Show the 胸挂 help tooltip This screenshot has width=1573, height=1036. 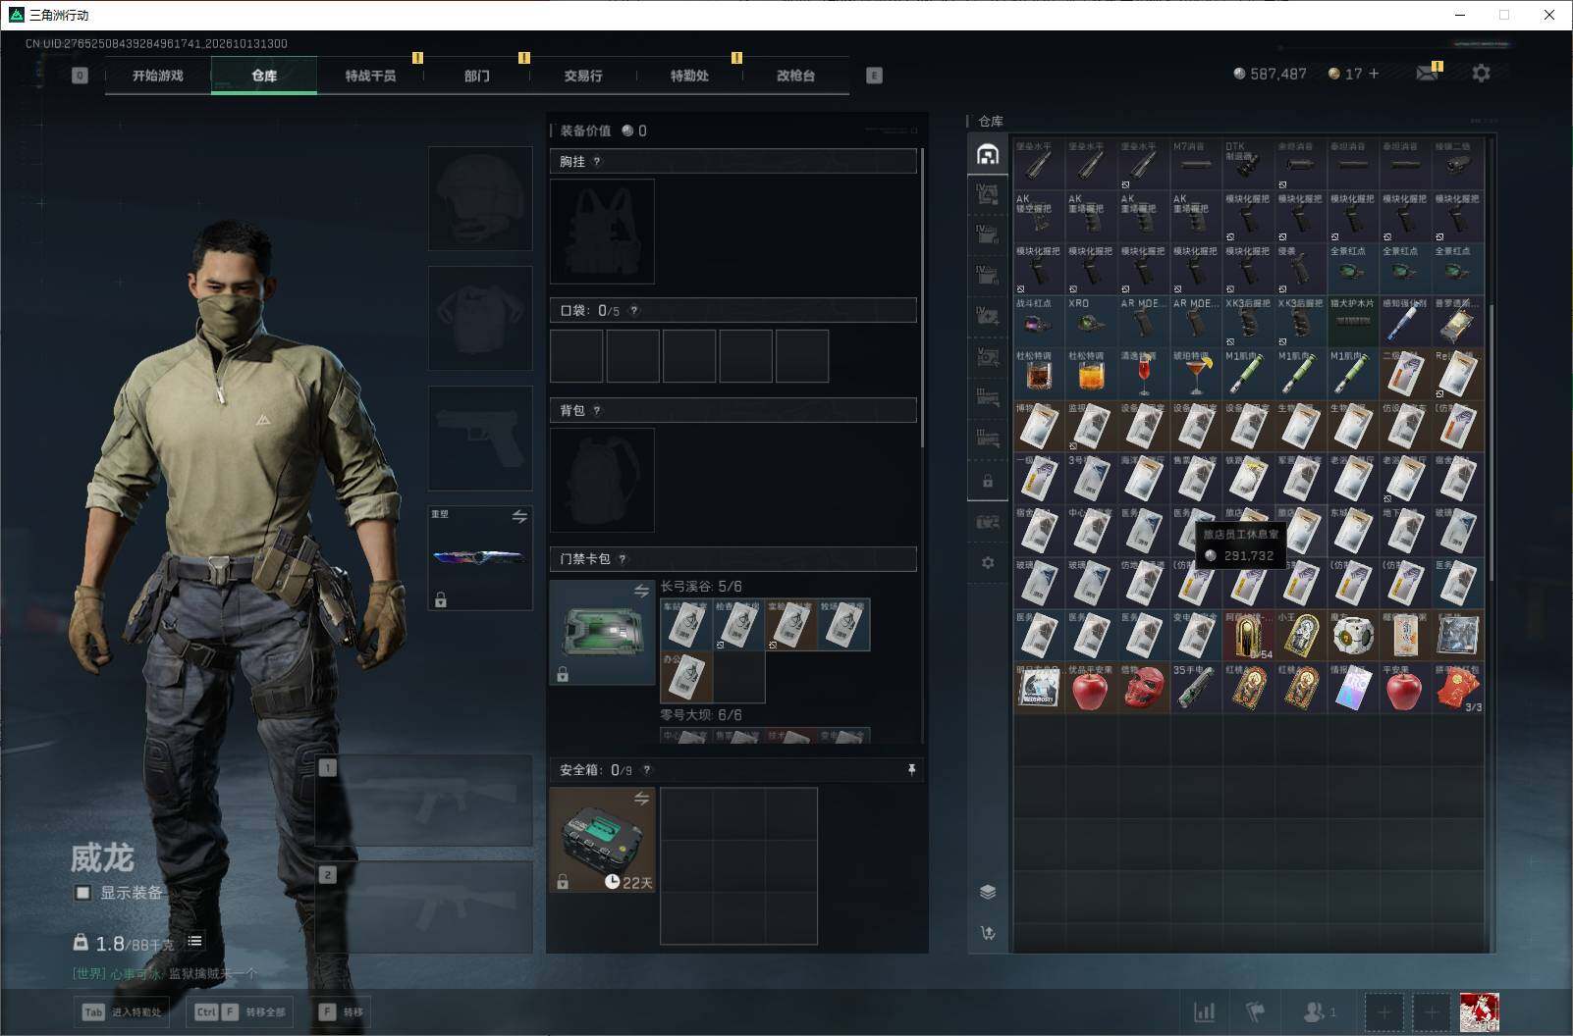click(x=597, y=162)
